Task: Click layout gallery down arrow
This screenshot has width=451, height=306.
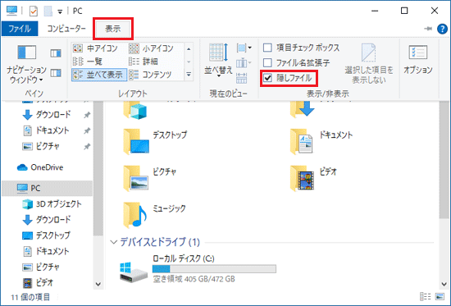Action: pos(189,62)
